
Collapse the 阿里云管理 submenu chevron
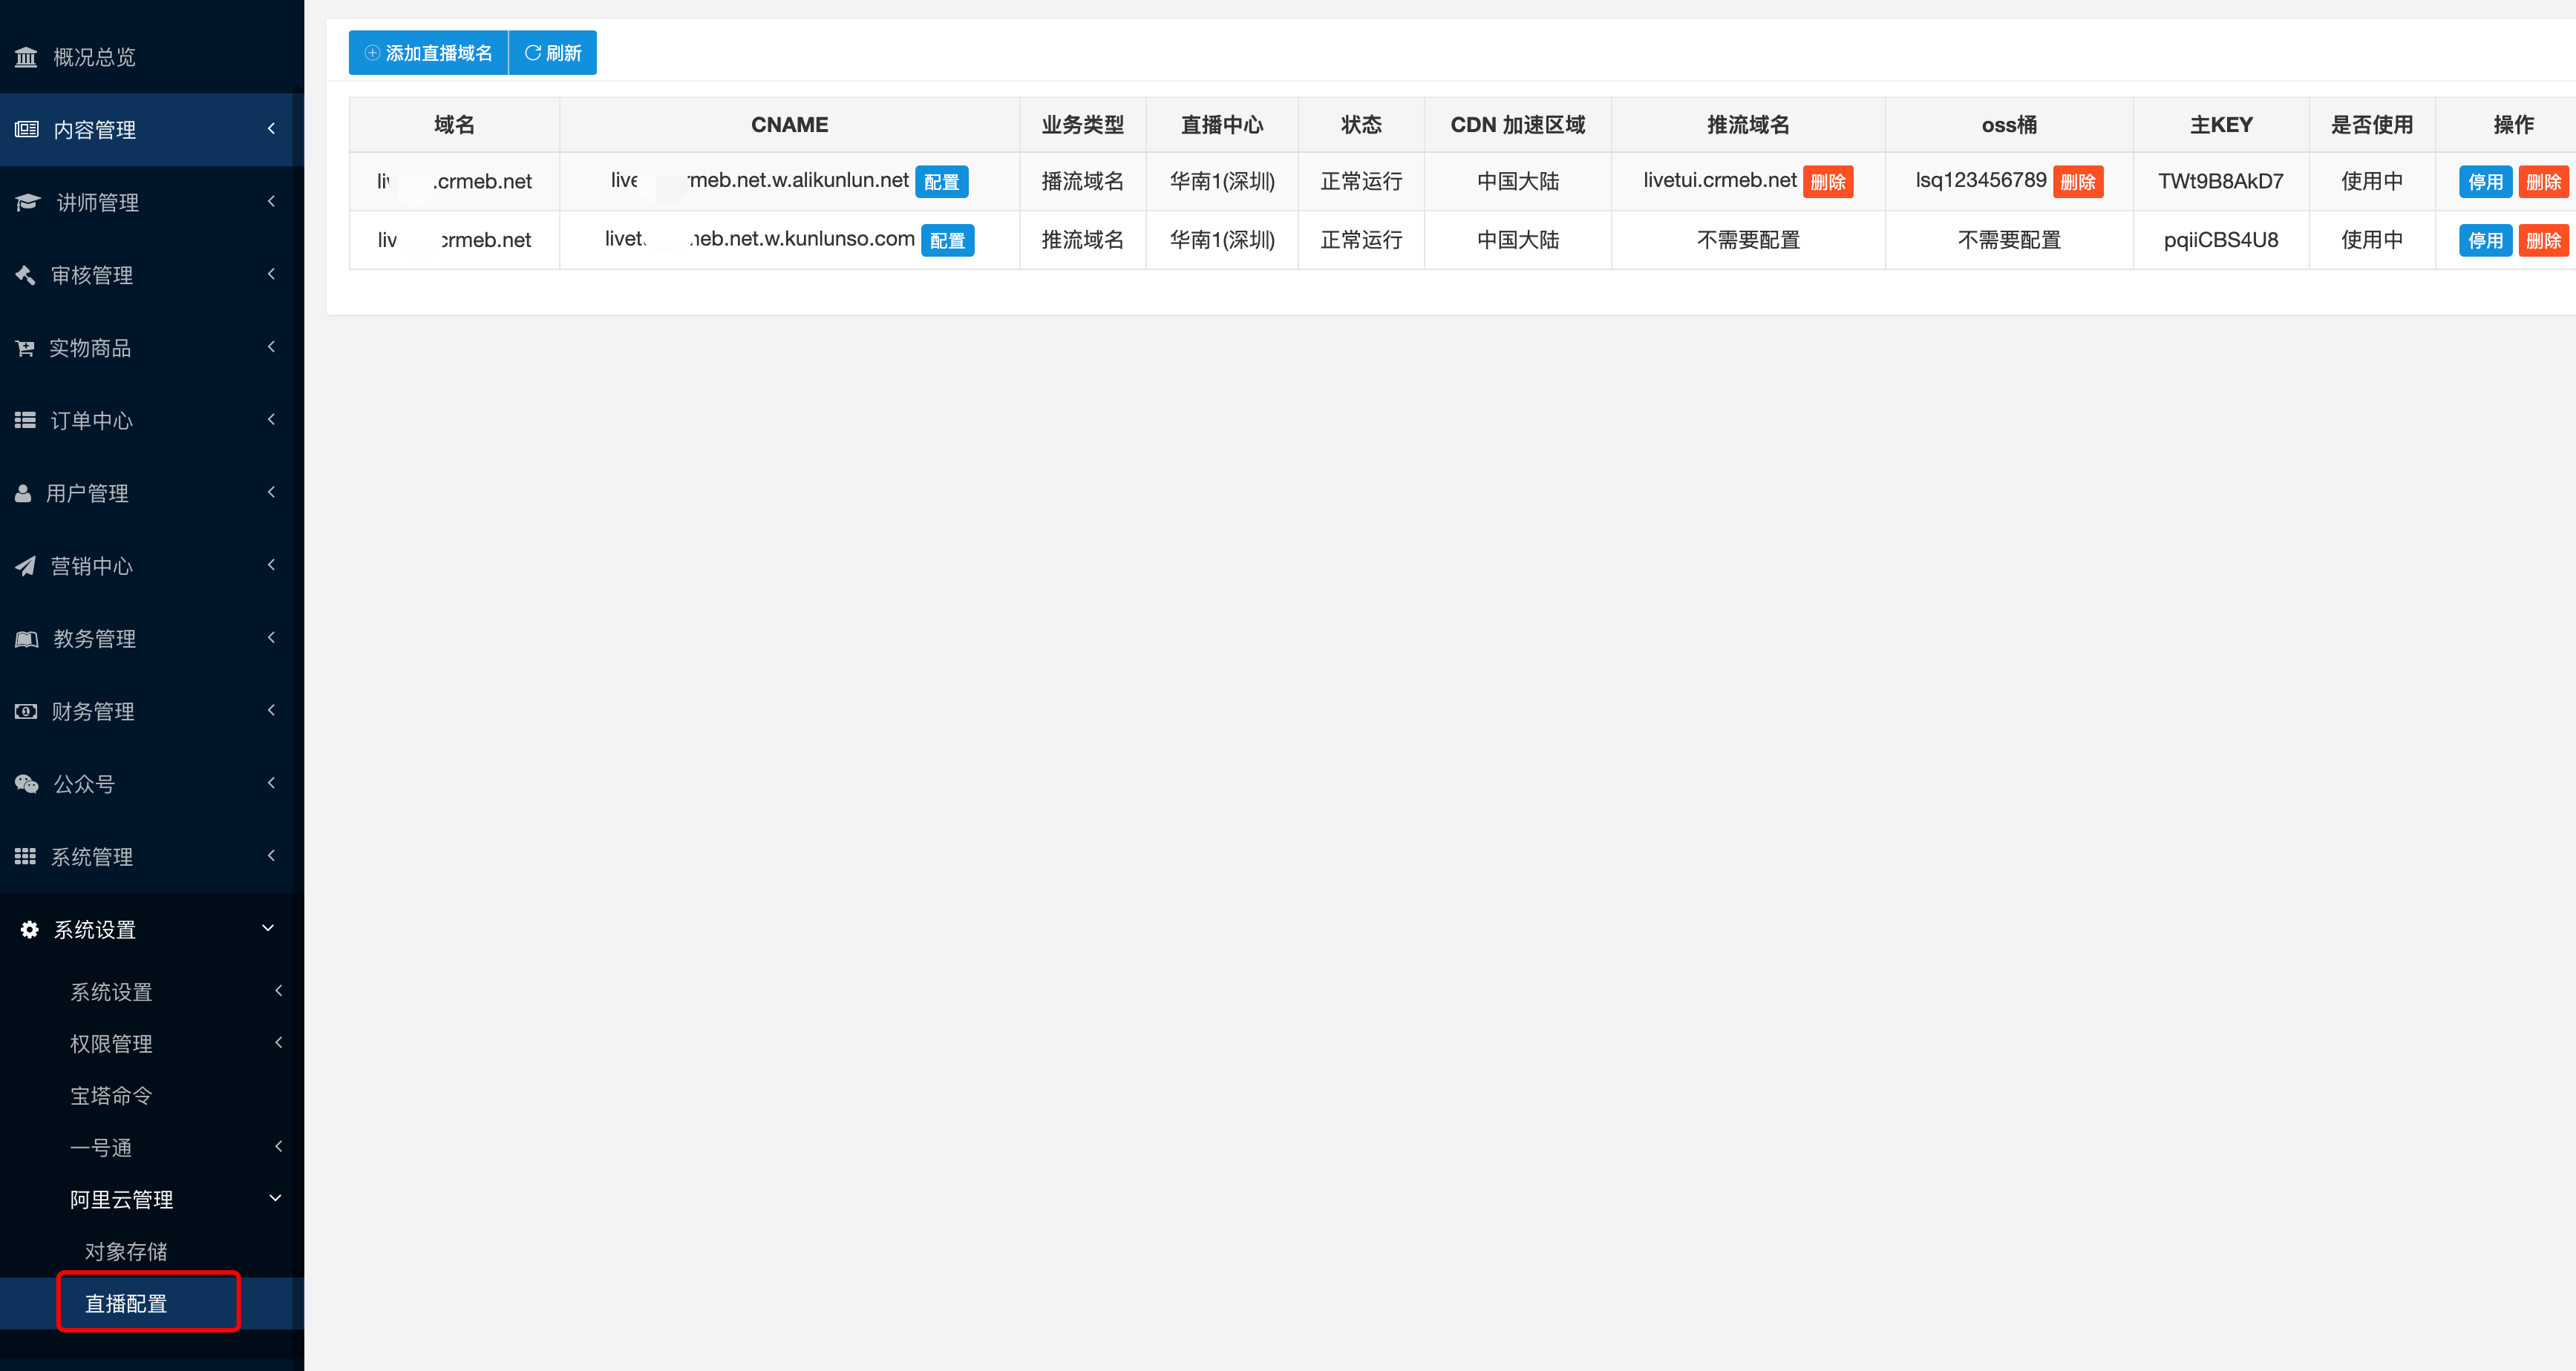pos(275,1198)
